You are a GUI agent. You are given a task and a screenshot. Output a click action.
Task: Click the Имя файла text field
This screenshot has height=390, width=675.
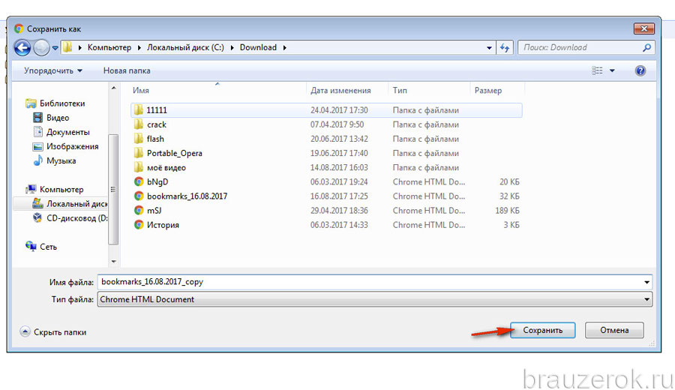(369, 282)
